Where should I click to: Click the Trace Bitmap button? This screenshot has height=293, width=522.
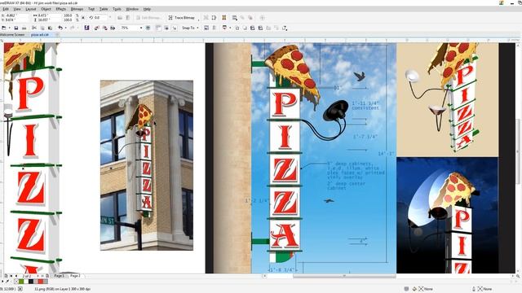(x=182, y=18)
